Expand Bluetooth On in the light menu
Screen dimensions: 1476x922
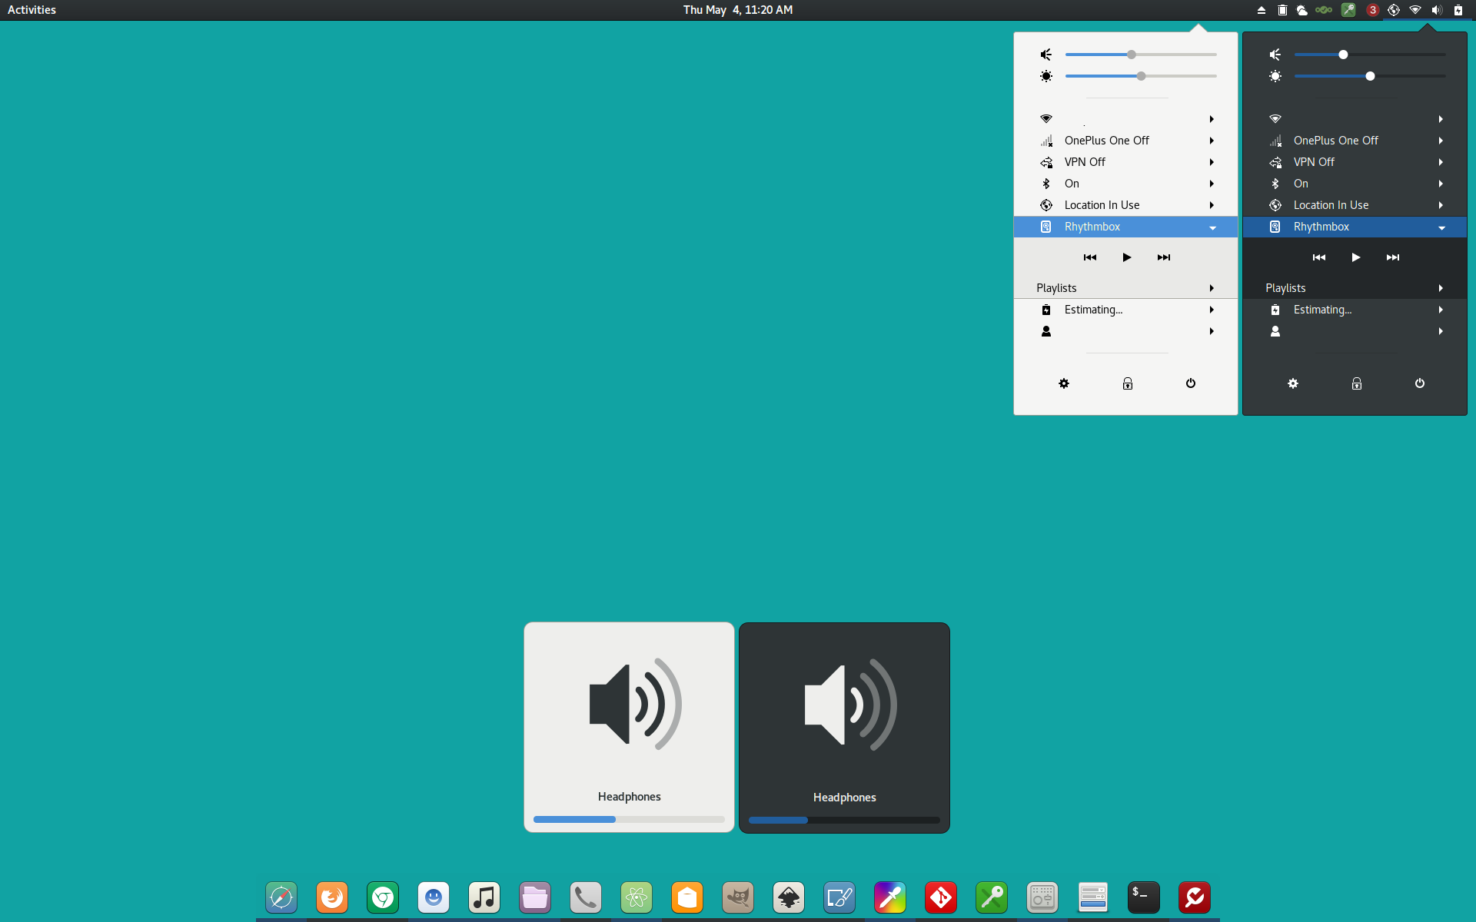(1125, 184)
